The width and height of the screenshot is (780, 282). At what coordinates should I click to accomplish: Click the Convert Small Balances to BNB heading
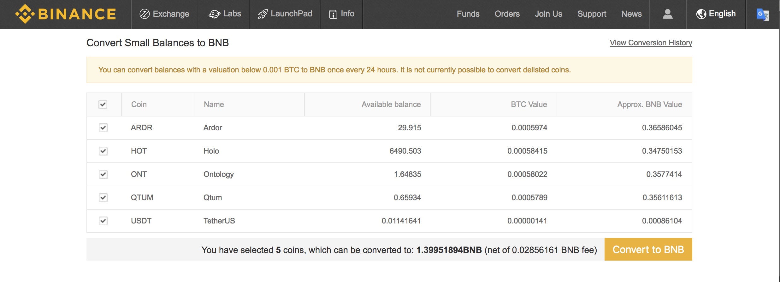[158, 43]
